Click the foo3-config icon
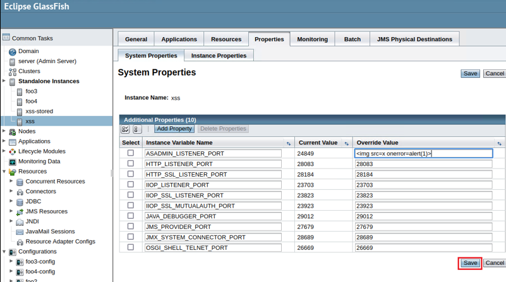This screenshot has height=282, width=506. (20, 262)
